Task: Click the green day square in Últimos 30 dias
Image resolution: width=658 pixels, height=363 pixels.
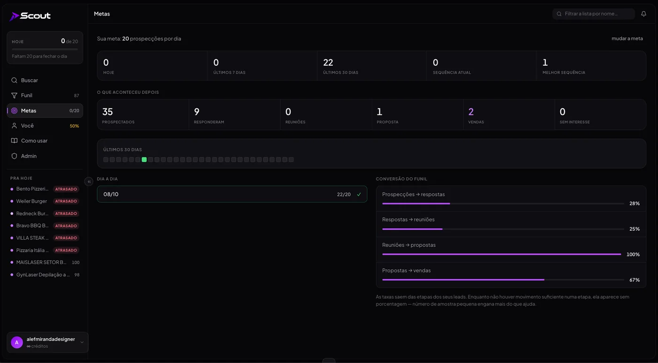Action: pyautogui.click(x=144, y=159)
